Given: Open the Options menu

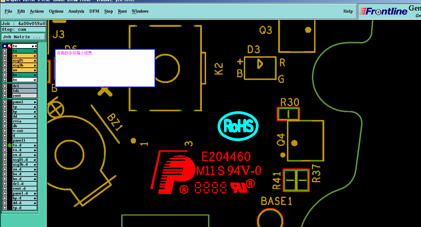Looking at the screenshot, I should pyautogui.click(x=56, y=11).
